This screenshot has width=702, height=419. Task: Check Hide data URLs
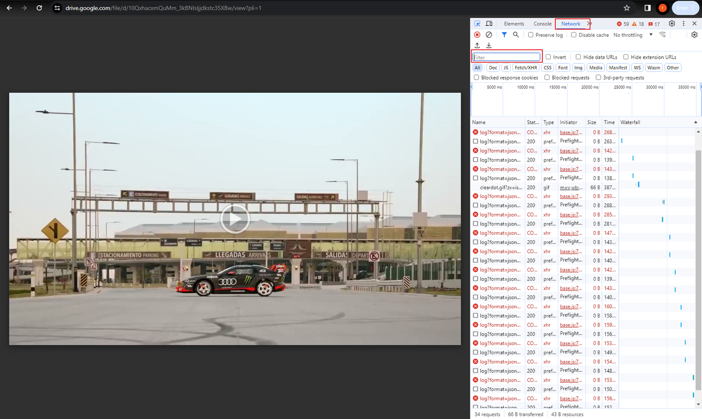click(x=579, y=57)
